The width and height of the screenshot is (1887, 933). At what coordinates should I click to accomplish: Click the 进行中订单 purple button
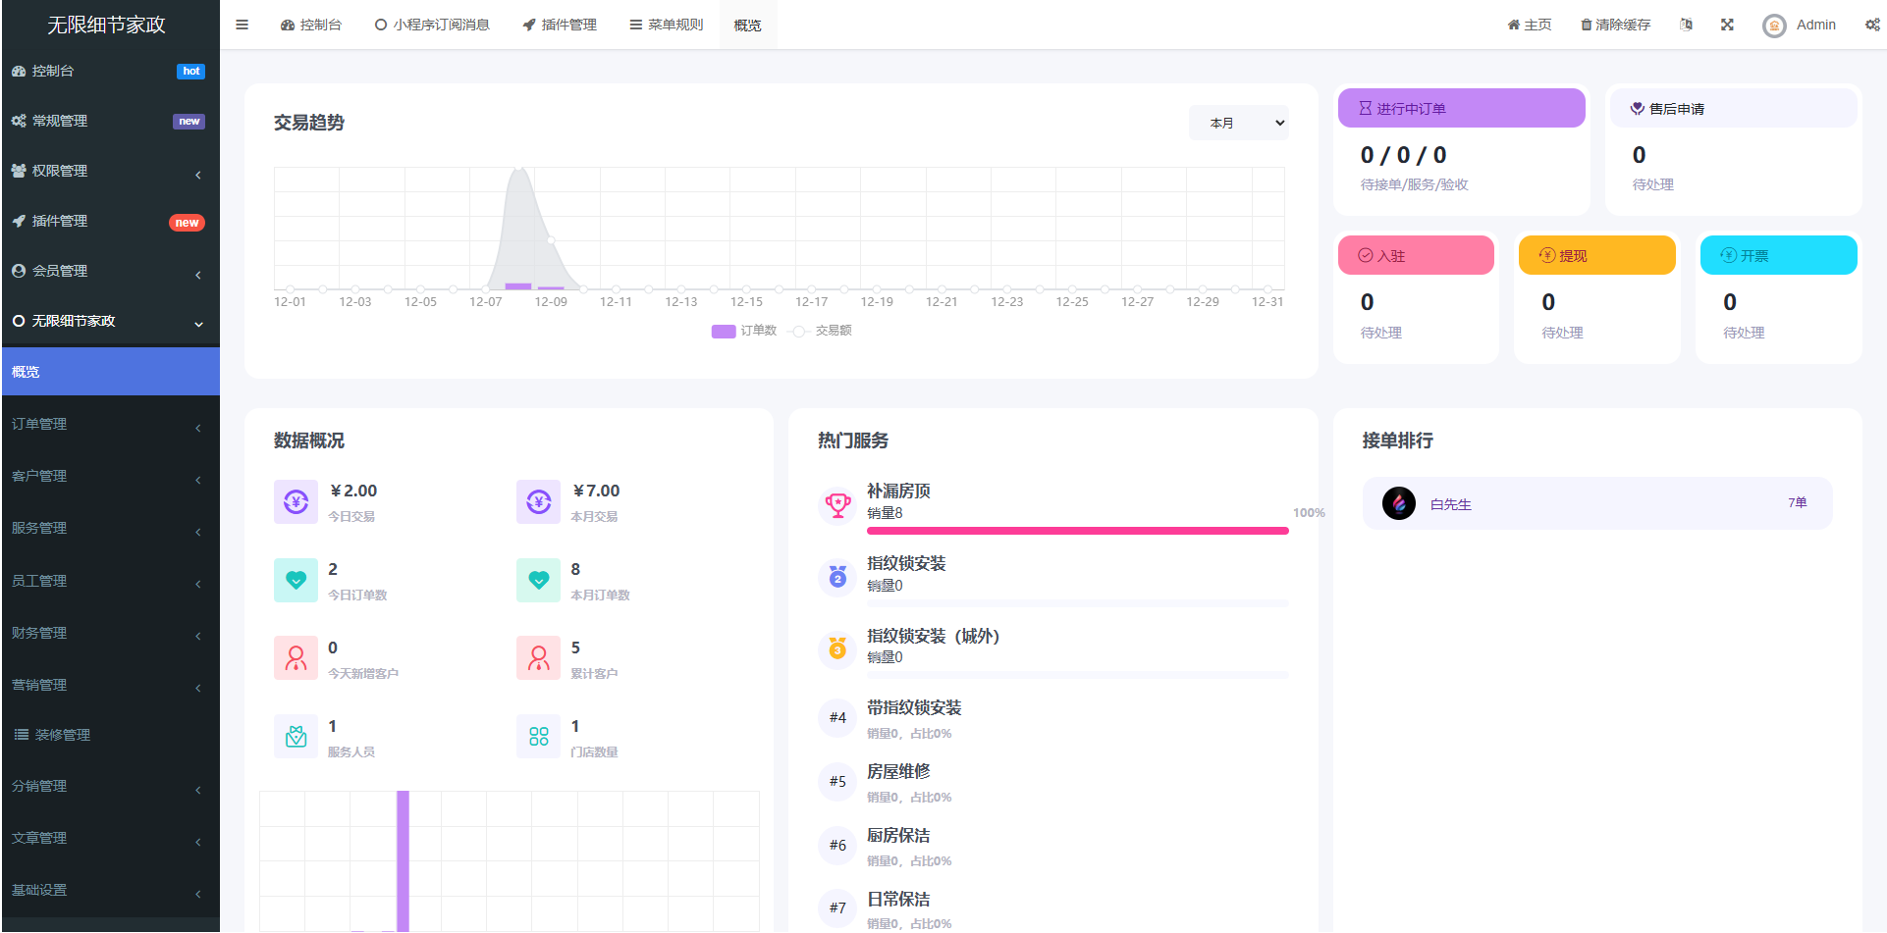point(1460,108)
